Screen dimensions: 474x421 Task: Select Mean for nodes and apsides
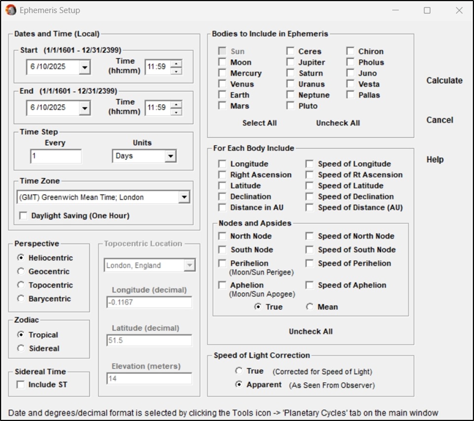point(309,306)
